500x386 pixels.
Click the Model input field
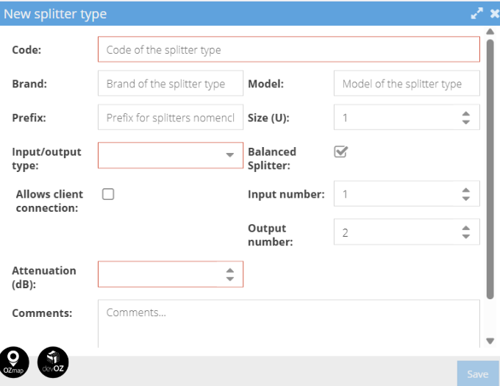coord(407,84)
